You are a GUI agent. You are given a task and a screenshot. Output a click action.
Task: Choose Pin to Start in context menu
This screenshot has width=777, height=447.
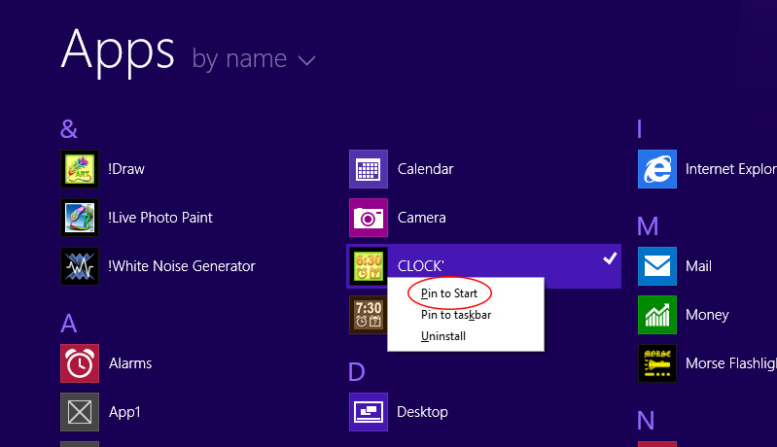449,293
